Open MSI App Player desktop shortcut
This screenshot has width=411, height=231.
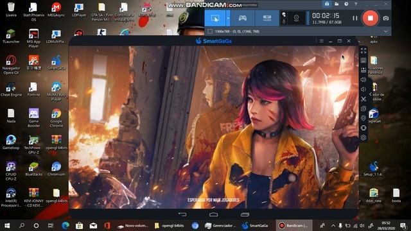(x=33, y=38)
